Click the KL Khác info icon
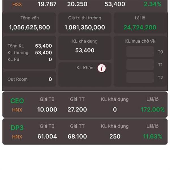Screen dimensions: 170x170 click(102, 68)
